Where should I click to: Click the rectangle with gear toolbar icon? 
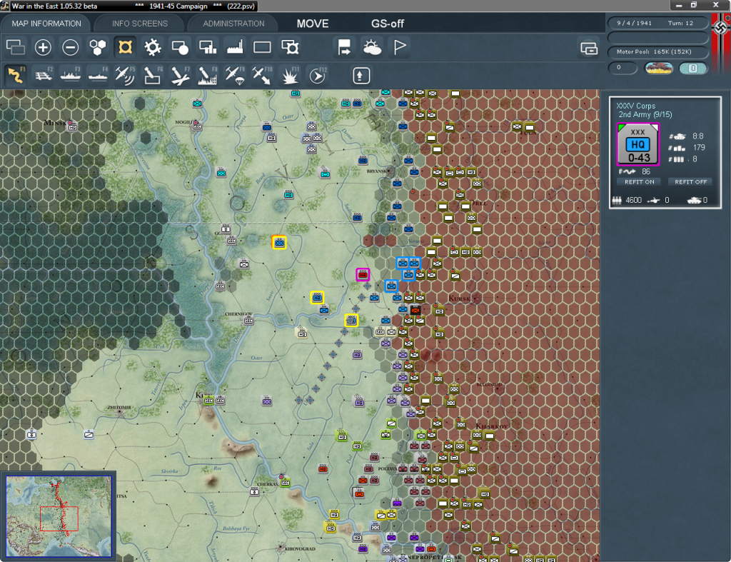[x=290, y=47]
